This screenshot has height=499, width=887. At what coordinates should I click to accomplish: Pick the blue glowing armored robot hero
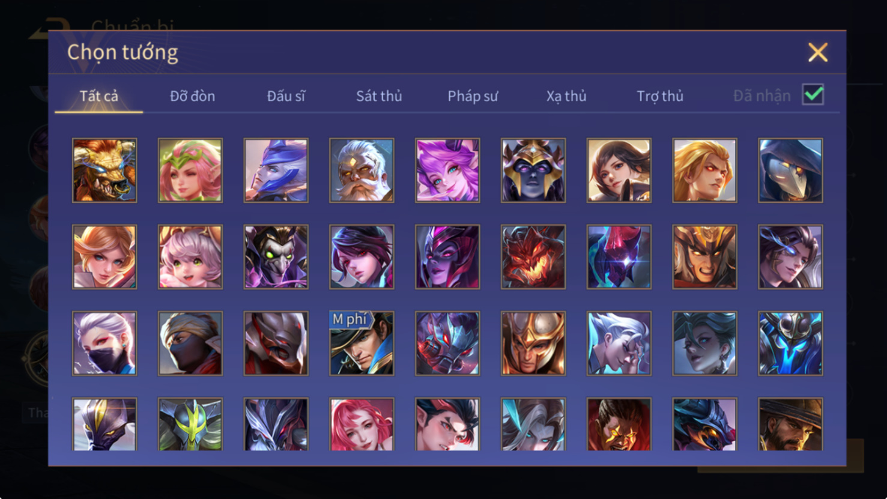[x=790, y=343]
